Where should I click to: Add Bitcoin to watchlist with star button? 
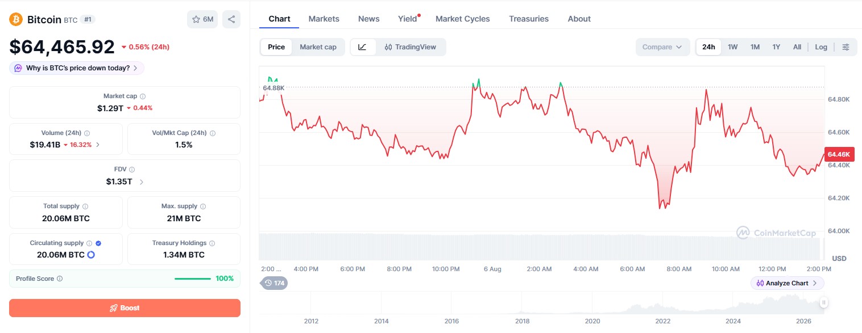[202, 19]
